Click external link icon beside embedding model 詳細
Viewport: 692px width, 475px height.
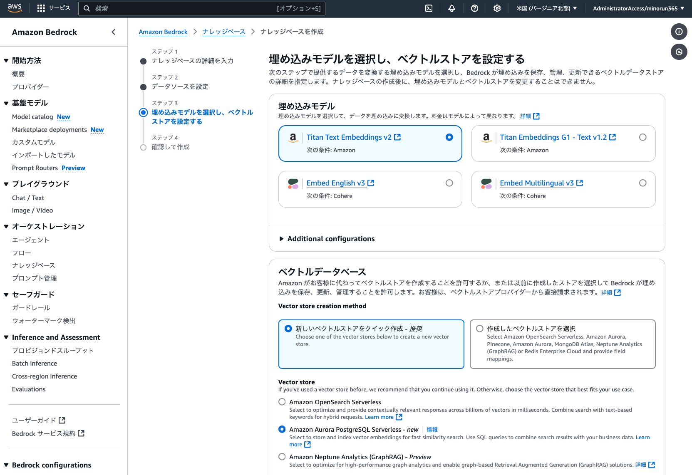click(x=536, y=116)
